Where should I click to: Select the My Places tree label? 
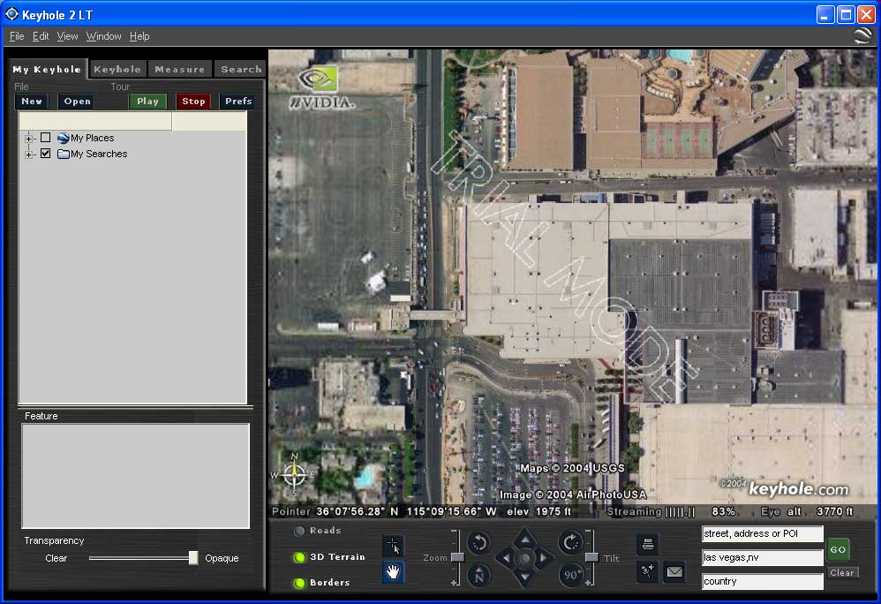92,138
